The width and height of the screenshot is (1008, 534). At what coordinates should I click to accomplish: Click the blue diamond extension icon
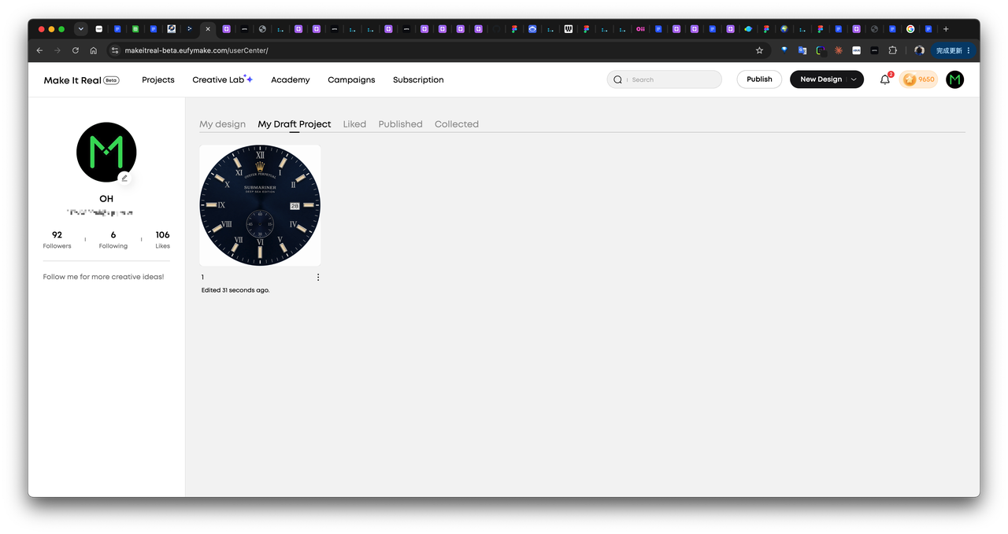(784, 50)
